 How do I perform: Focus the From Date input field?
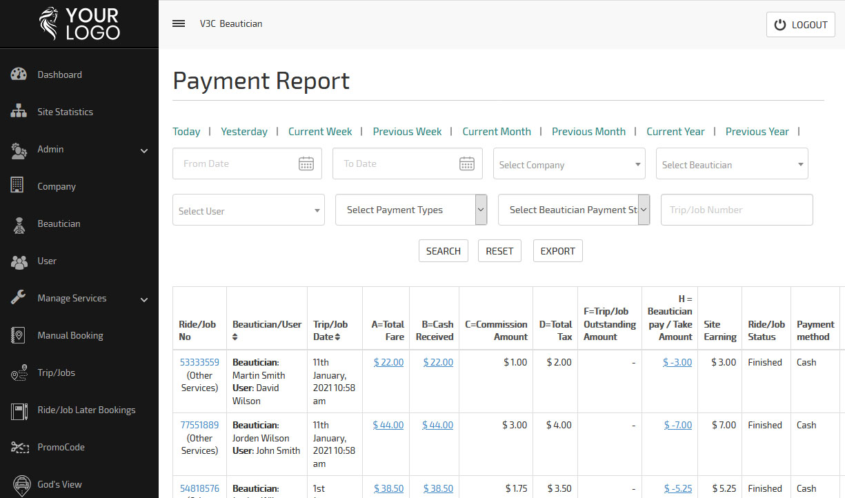pos(247,163)
